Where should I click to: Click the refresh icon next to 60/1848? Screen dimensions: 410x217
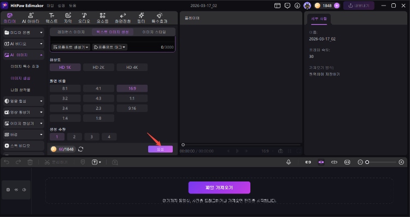pyautogui.click(x=81, y=149)
